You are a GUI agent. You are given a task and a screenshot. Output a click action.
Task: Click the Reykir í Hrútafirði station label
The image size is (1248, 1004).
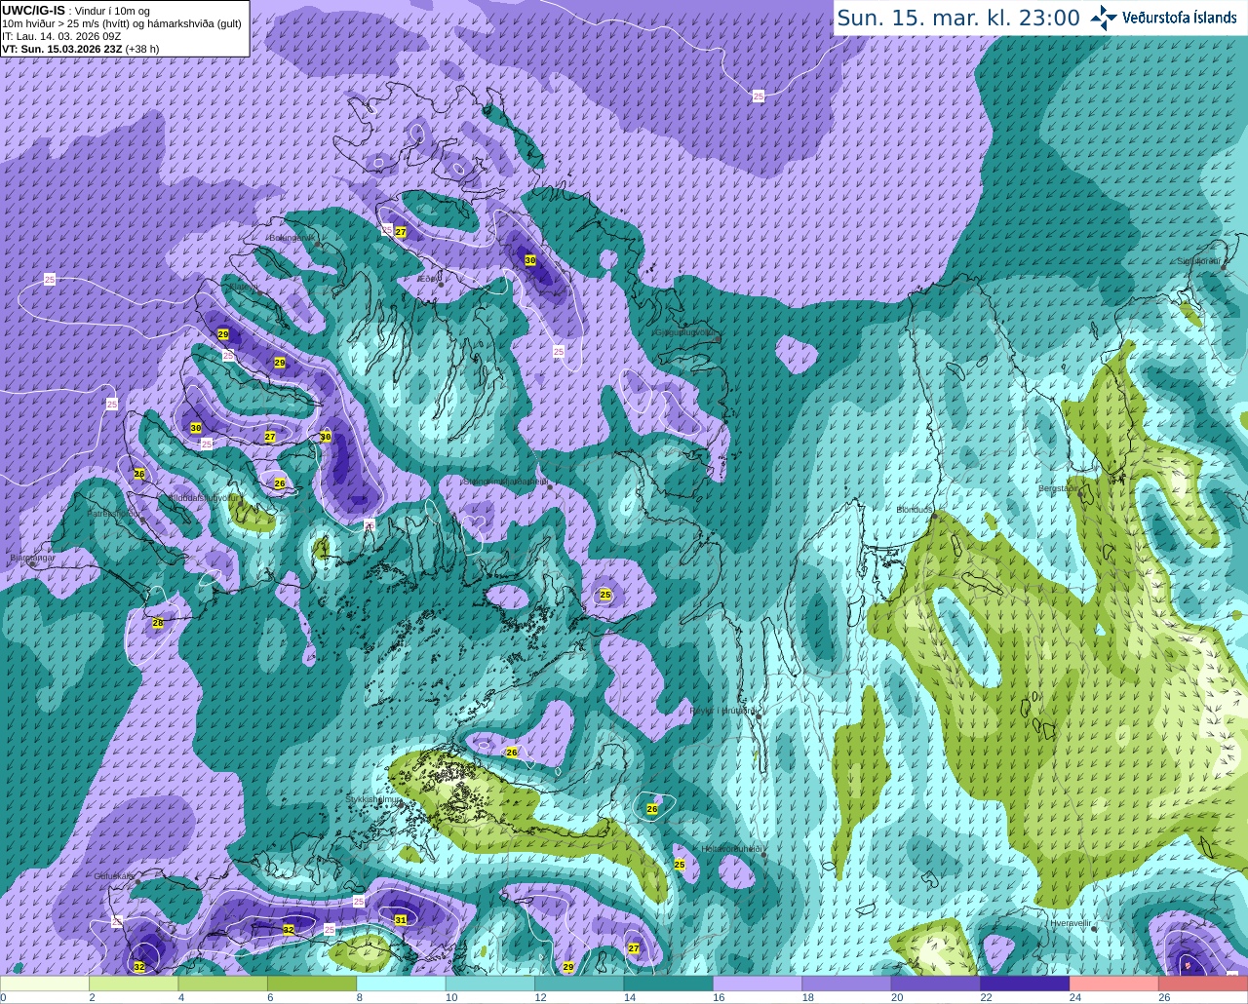(x=723, y=711)
